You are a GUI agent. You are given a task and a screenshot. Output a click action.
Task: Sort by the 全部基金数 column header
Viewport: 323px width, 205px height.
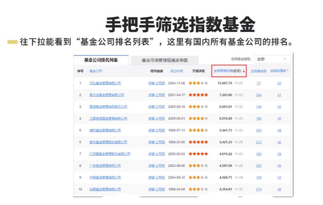(259, 71)
